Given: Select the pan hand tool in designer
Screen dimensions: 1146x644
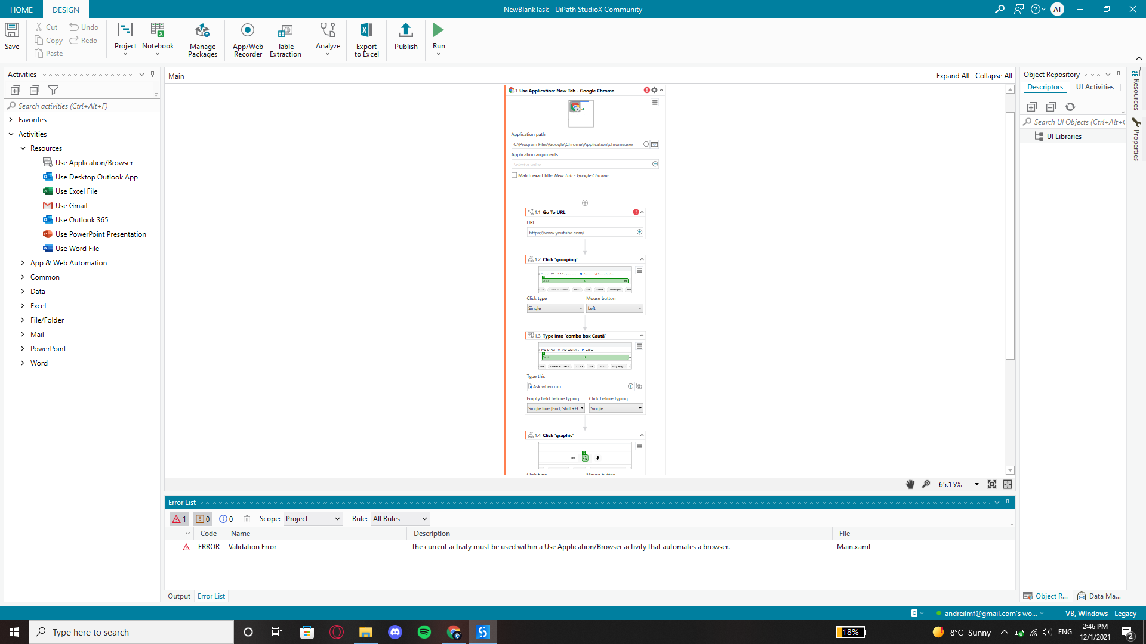Looking at the screenshot, I should [x=910, y=484].
